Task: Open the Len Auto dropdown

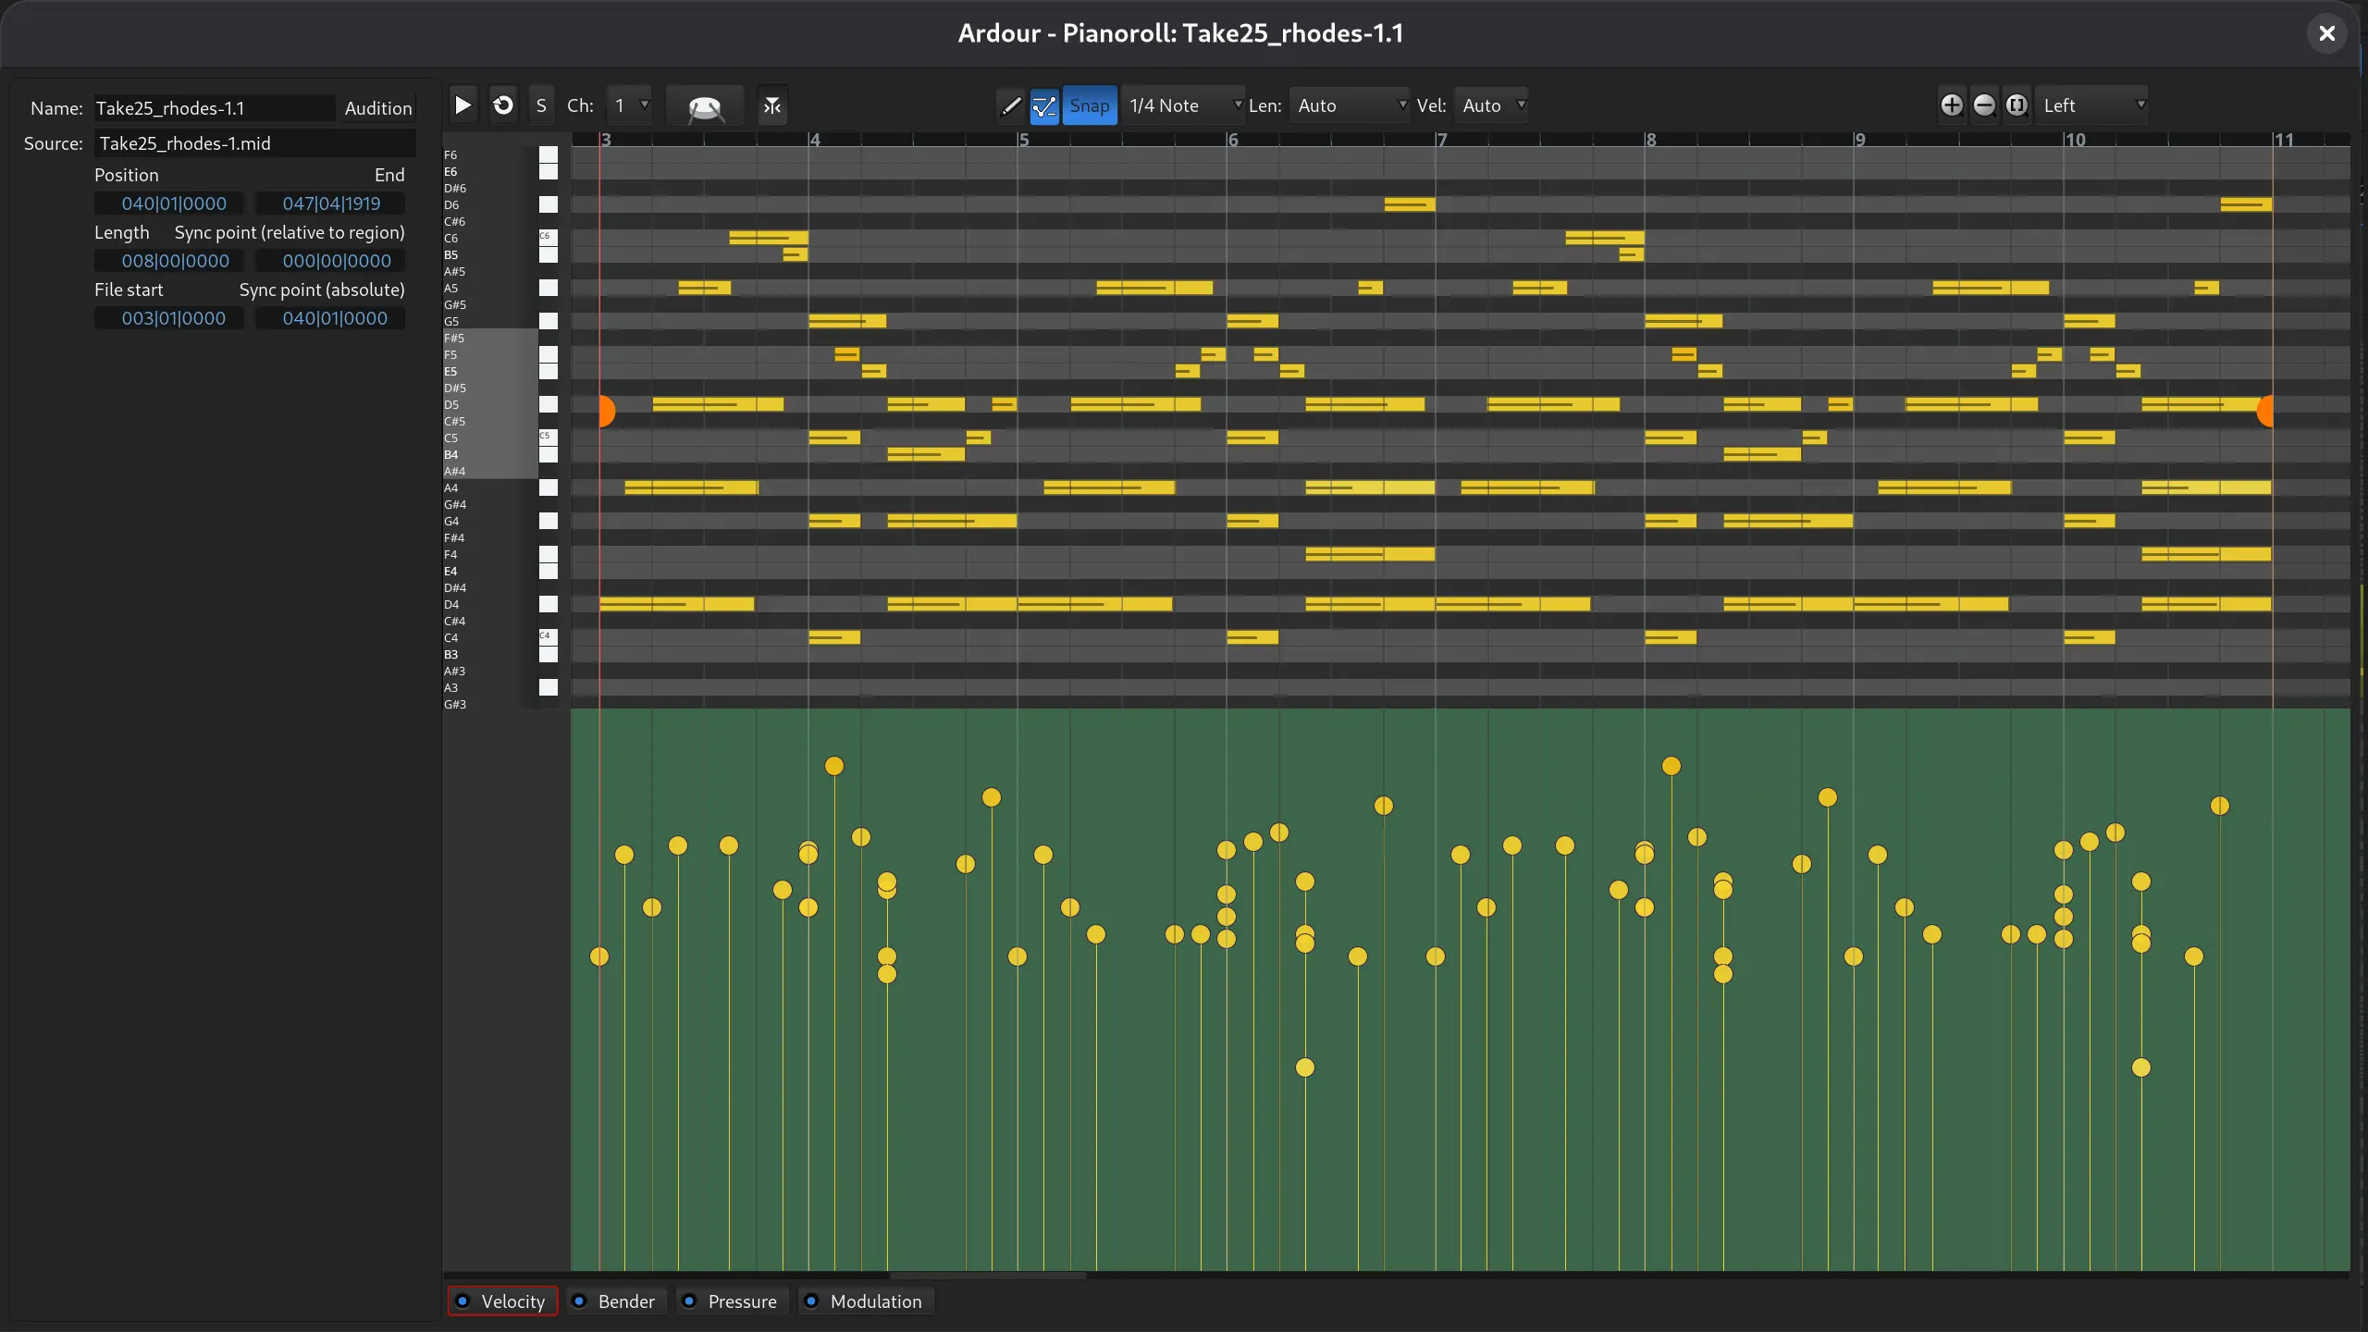Action: click(1350, 105)
